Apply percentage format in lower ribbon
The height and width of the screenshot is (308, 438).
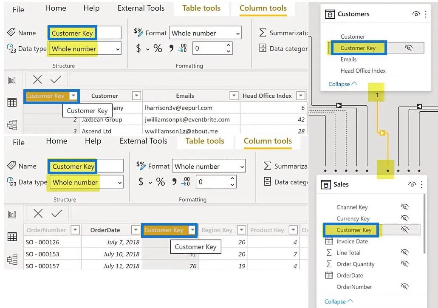[160, 182]
